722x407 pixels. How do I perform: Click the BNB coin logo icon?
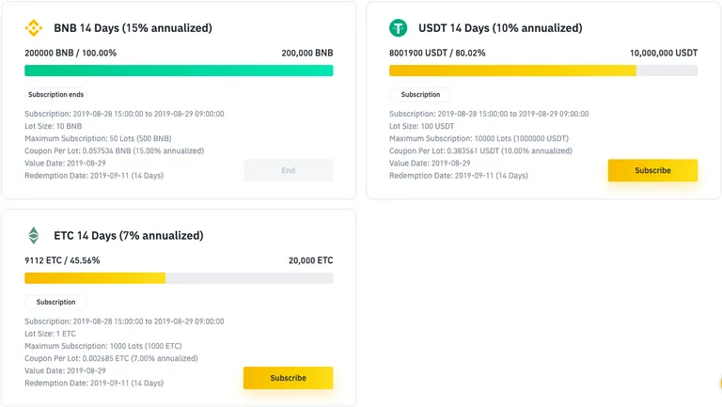point(33,28)
